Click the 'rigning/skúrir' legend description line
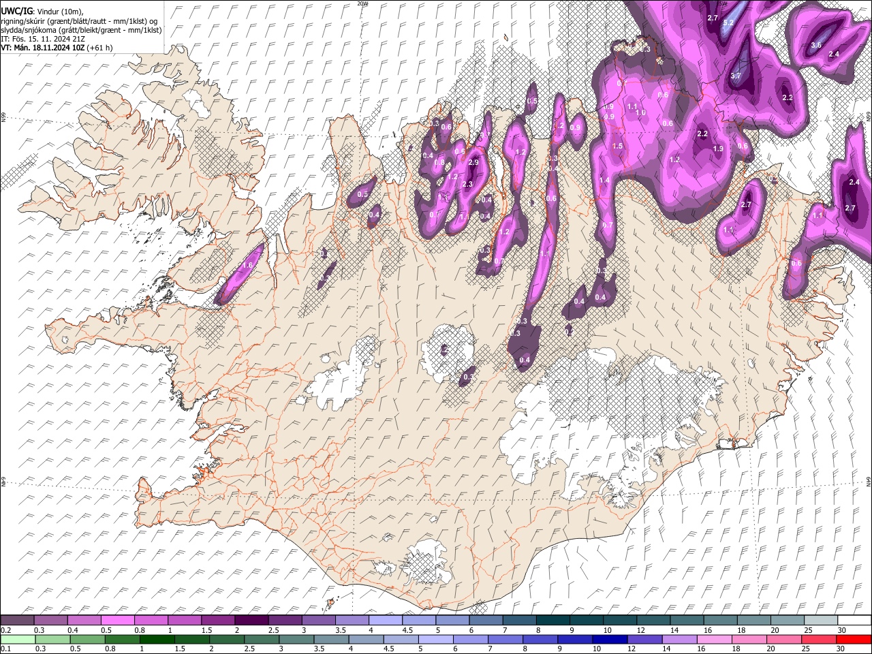This screenshot has width=872, height=654. pyautogui.click(x=79, y=21)
